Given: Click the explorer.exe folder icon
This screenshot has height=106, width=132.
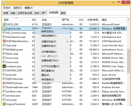Looking at the screenshot, I should (4, 29).
